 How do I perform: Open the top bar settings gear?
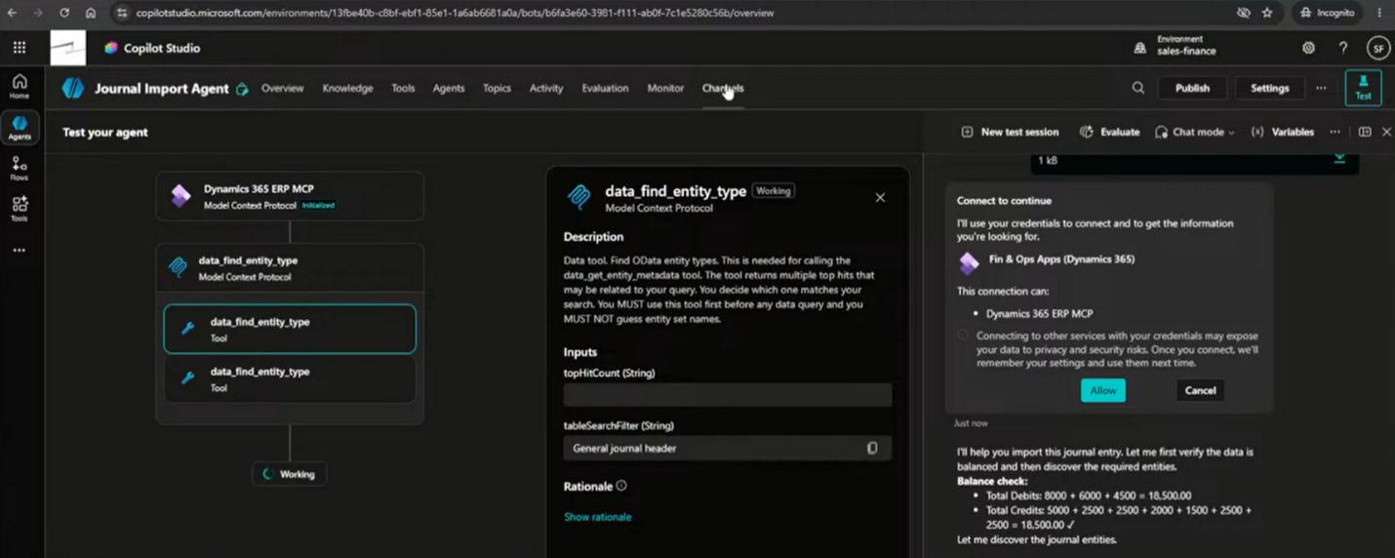[x=1308, y=48]
